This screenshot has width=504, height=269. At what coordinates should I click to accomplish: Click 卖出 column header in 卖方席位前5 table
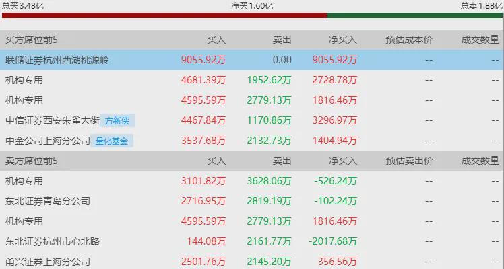pos(282,161)
